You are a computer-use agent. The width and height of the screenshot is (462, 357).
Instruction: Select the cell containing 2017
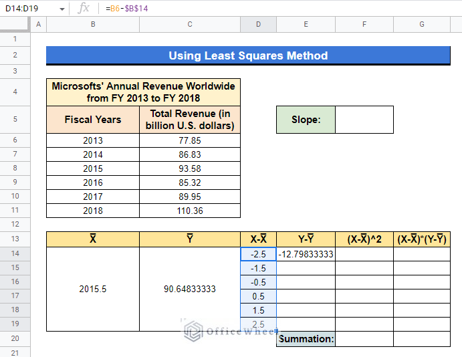click(93, 197)
